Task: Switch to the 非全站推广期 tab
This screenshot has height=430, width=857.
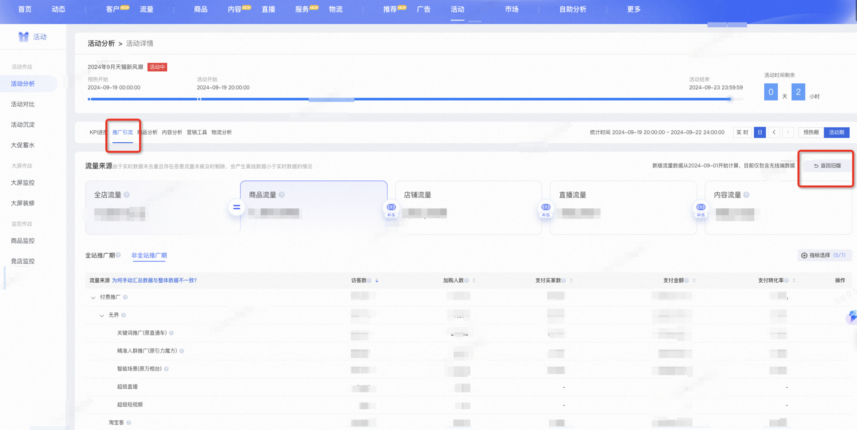Action: (149, 255)
